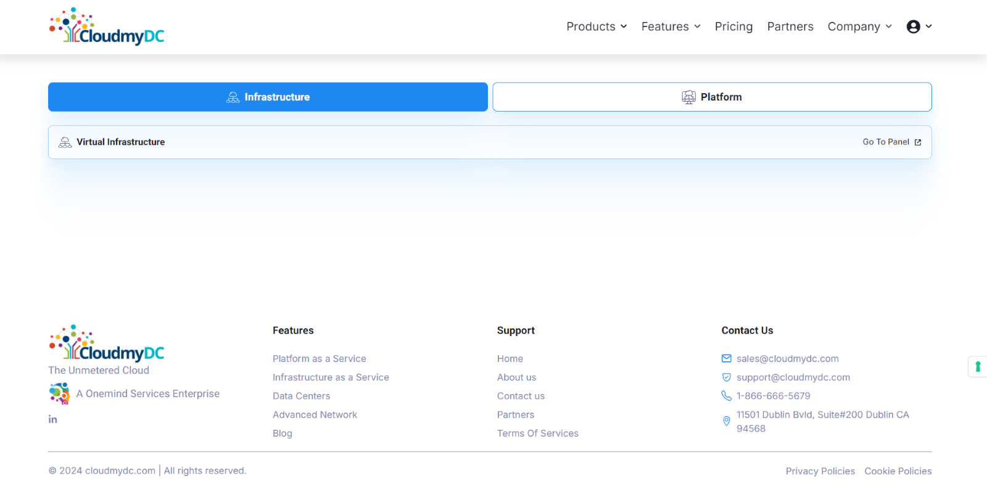The height and width of the screenshot is (489, 987).
Task: Click the Onemind Services logo icon
Action: tap(60, 393)
